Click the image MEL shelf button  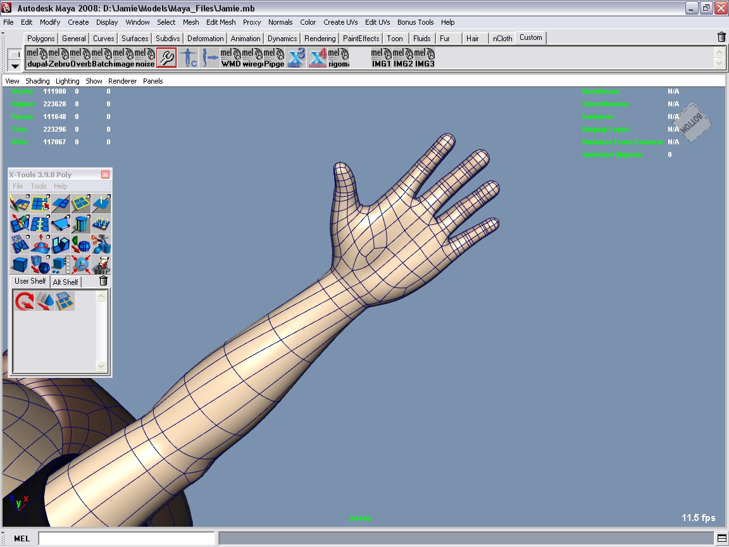[x=123, y=58]
